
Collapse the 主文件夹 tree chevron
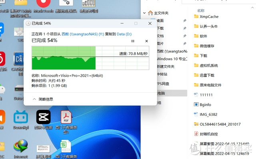click(x=144, y=13)
